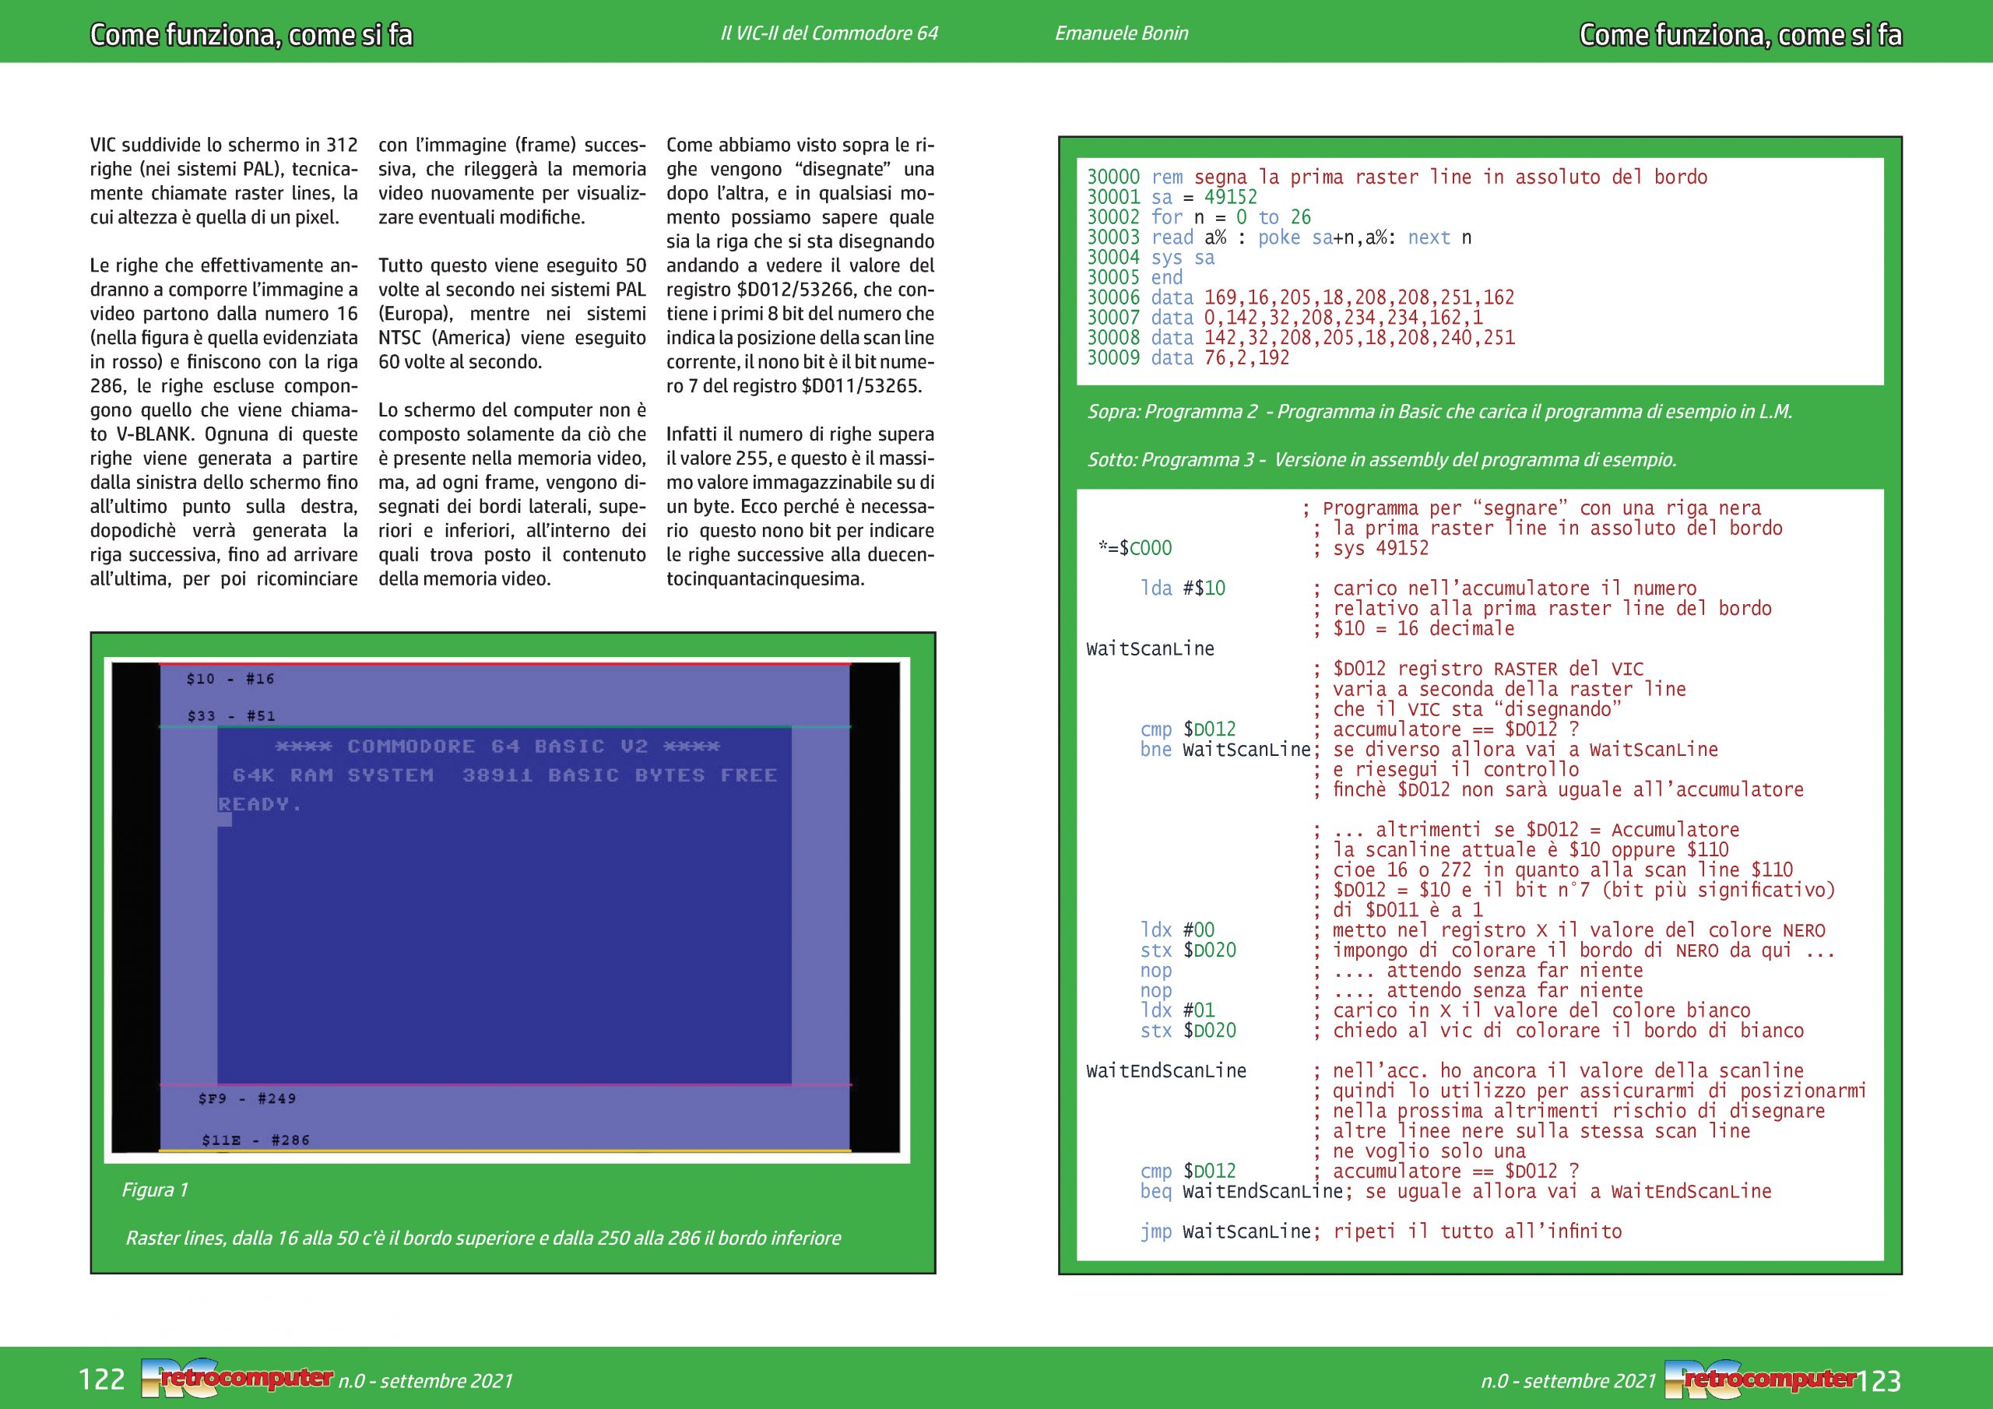Viewport: 1993px width, 1409px height.
Task: Click the "$33 - #51" label in the figure
Action: (231, 716)
